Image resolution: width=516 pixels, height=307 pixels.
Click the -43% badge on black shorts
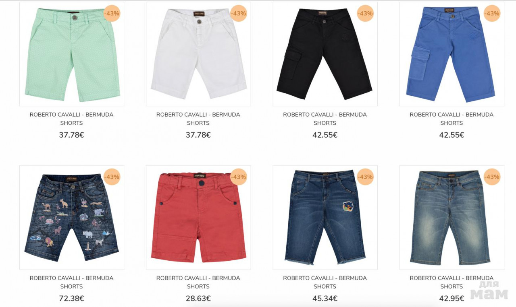point(365,13)
